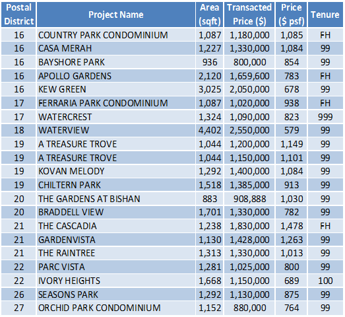Select area value 2,120
The image size is (345, 317).
(x=210, y=76)
